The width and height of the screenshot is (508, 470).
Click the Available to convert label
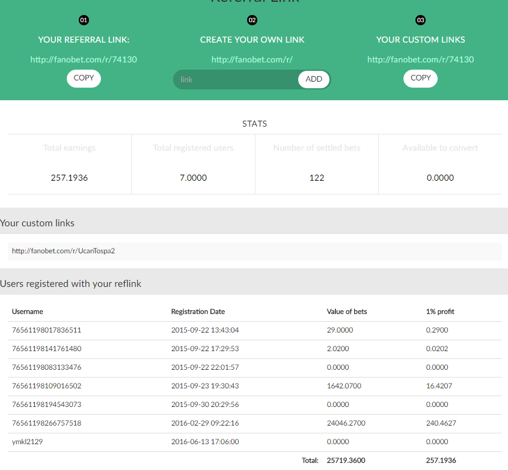[x=440, y=148]
